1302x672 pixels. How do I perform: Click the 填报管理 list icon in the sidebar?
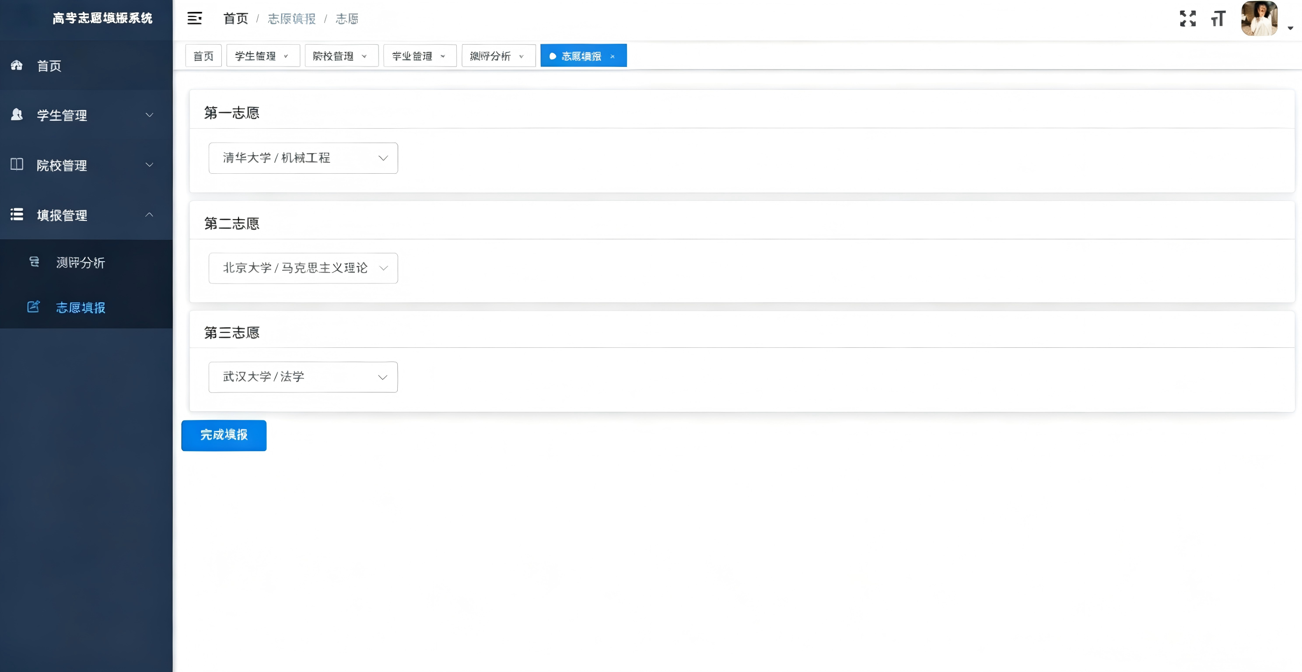(x=17, y=214)
